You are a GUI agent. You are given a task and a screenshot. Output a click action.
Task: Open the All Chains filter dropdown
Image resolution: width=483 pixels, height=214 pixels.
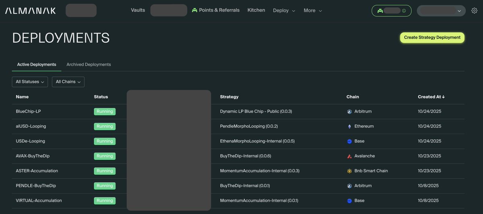pyautogui.click(x=68, y=82)
